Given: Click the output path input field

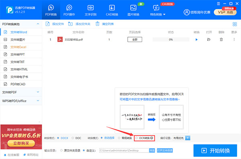Looking at the screenshot, I should point(124,151).
